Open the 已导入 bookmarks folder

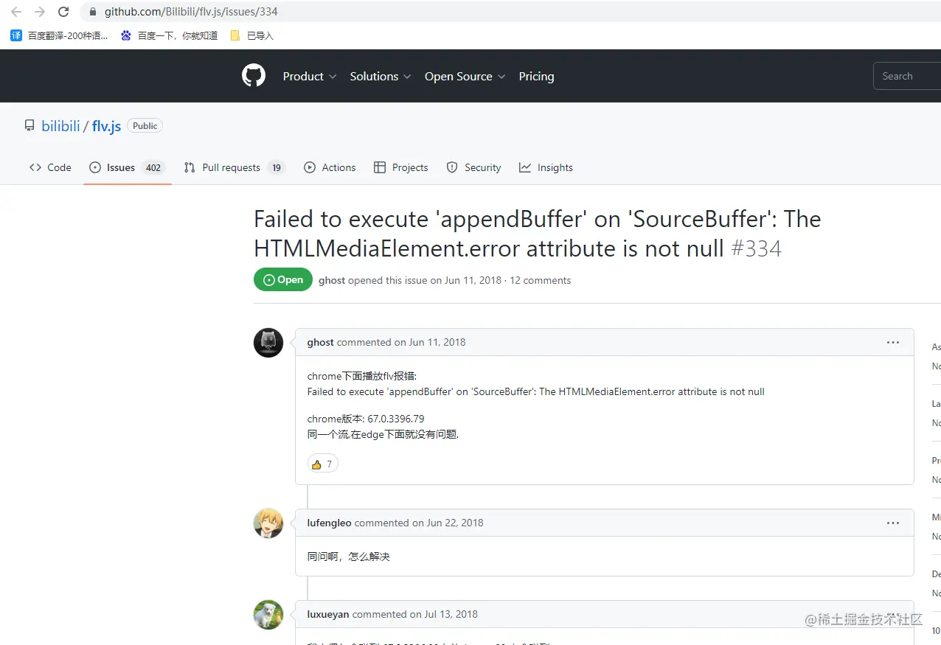(x=251, y=35)
